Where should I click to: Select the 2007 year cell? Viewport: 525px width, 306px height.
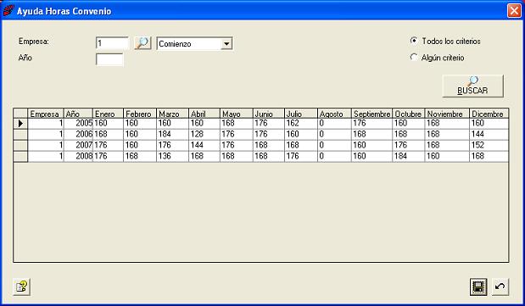coord(78,146)
